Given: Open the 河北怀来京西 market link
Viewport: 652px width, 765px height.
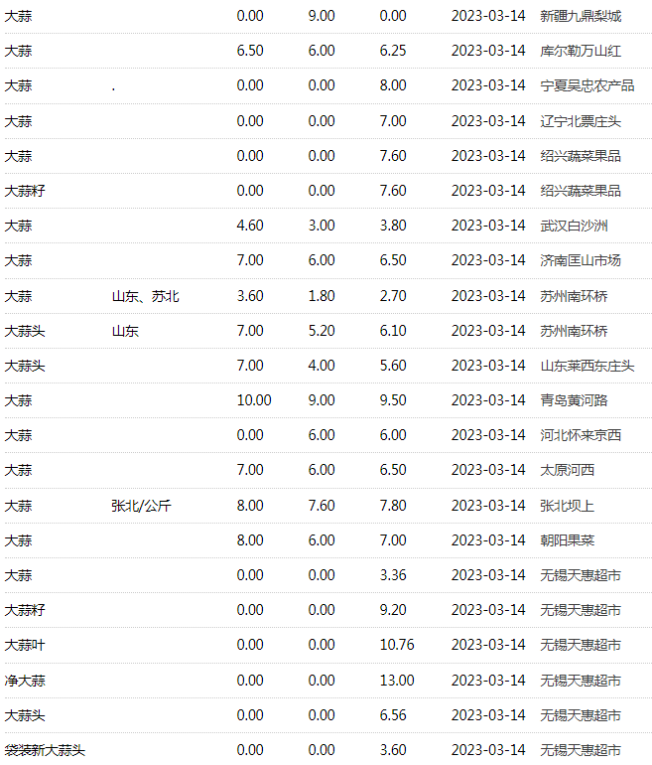Looking at the screenshot, I should (x=581, y=435).
